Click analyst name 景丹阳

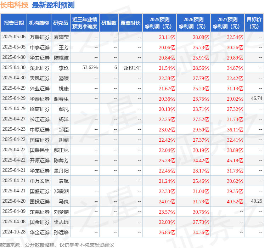pyautogui.click(x=61, y=170)
